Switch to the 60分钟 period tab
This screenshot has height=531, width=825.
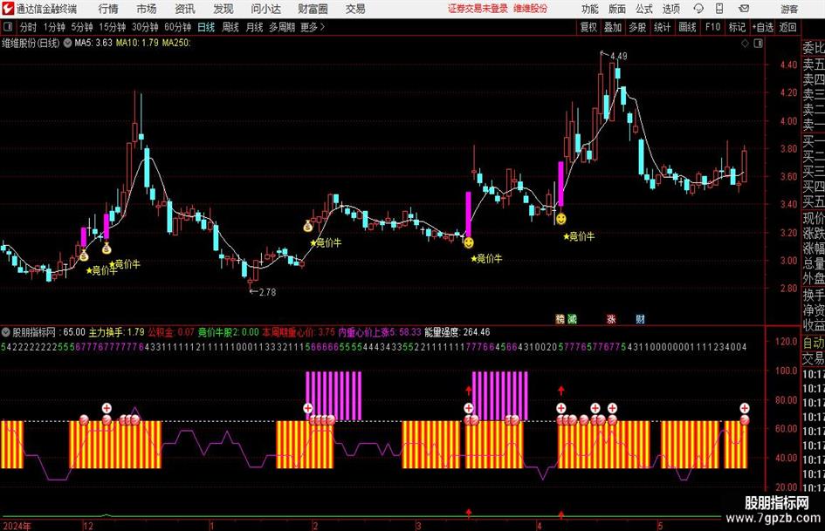click(x=178, y=27)
